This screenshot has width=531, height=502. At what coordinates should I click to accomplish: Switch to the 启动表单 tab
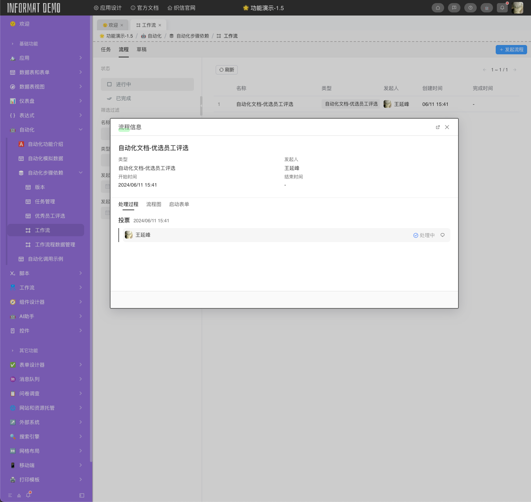click(179, 204)
